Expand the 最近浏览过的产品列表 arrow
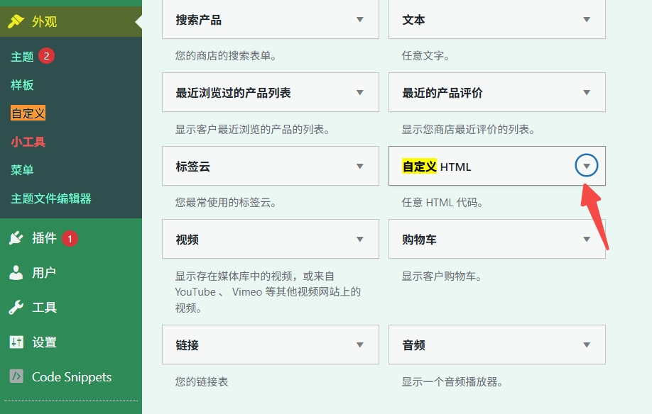Screen dimensions: 652x414 click(x=360, y=92)
